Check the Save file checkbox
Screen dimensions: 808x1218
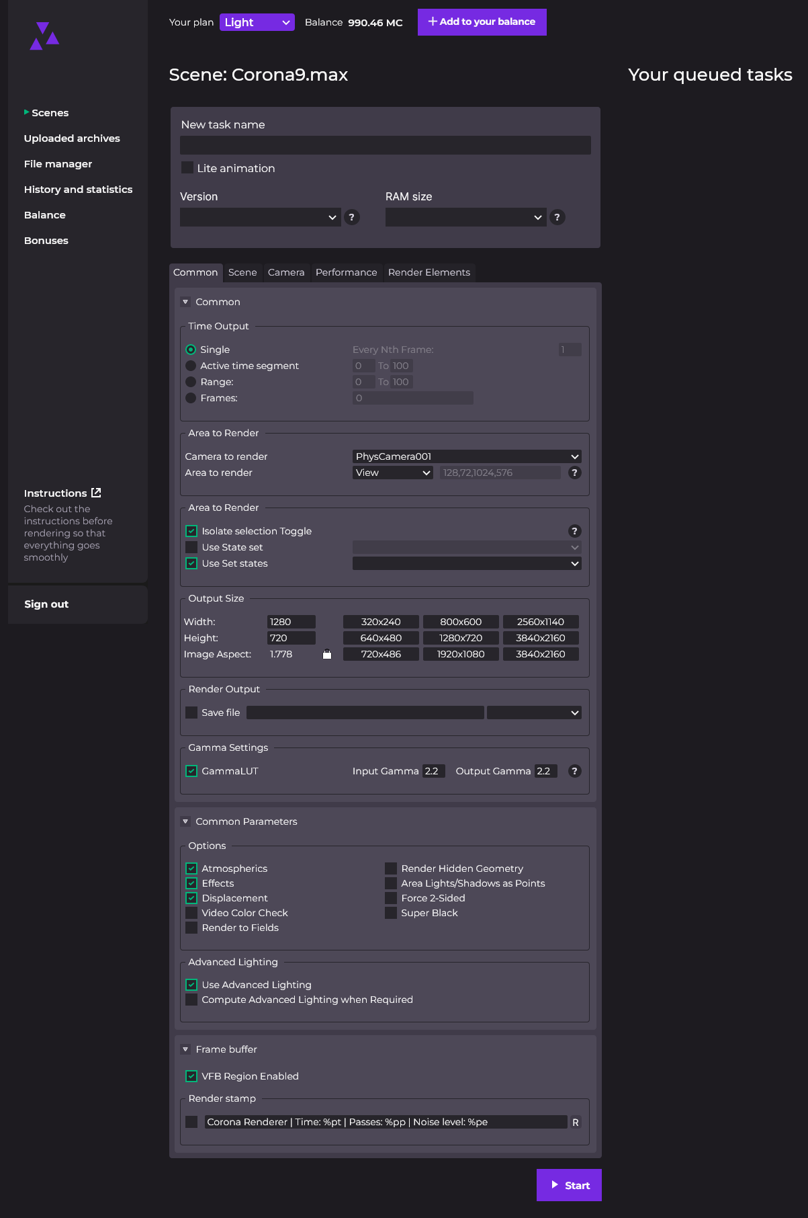coord(191,713)
